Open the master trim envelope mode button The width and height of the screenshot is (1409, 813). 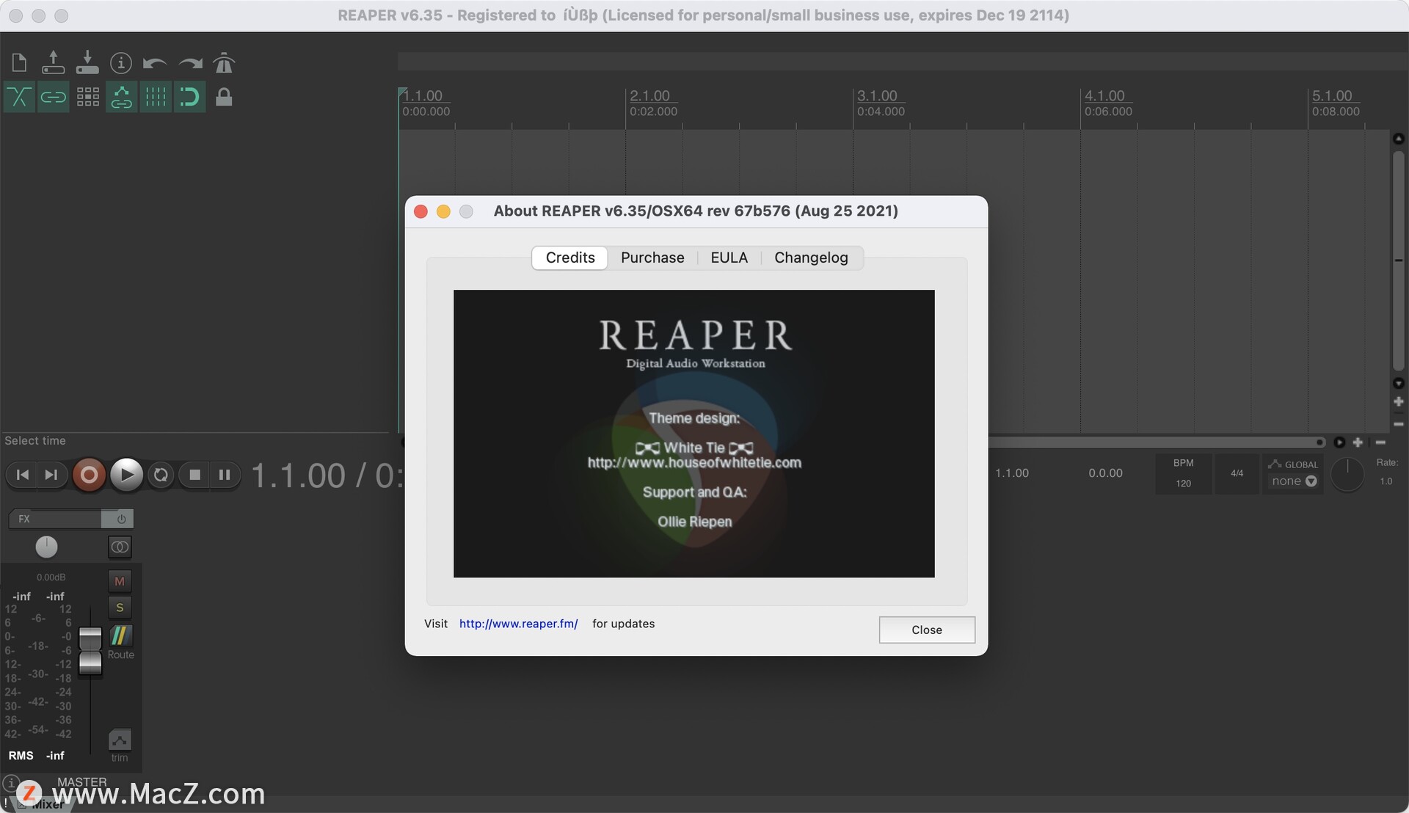coord(120,740)
